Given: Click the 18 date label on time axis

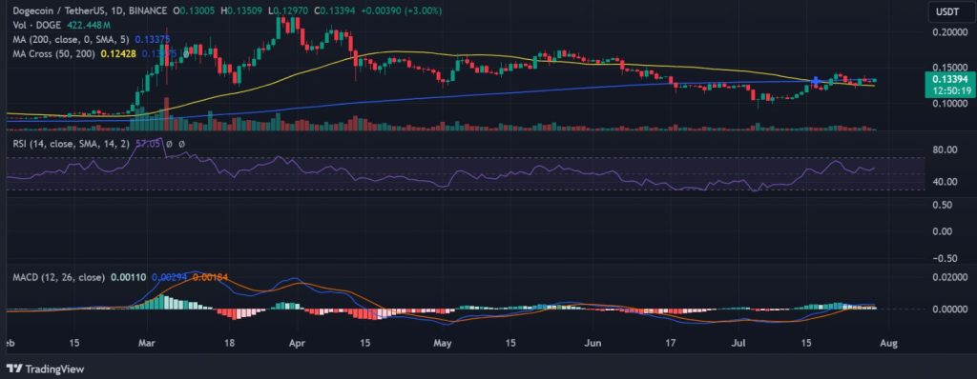Looking at the screenshot, I should pos(229,343).
